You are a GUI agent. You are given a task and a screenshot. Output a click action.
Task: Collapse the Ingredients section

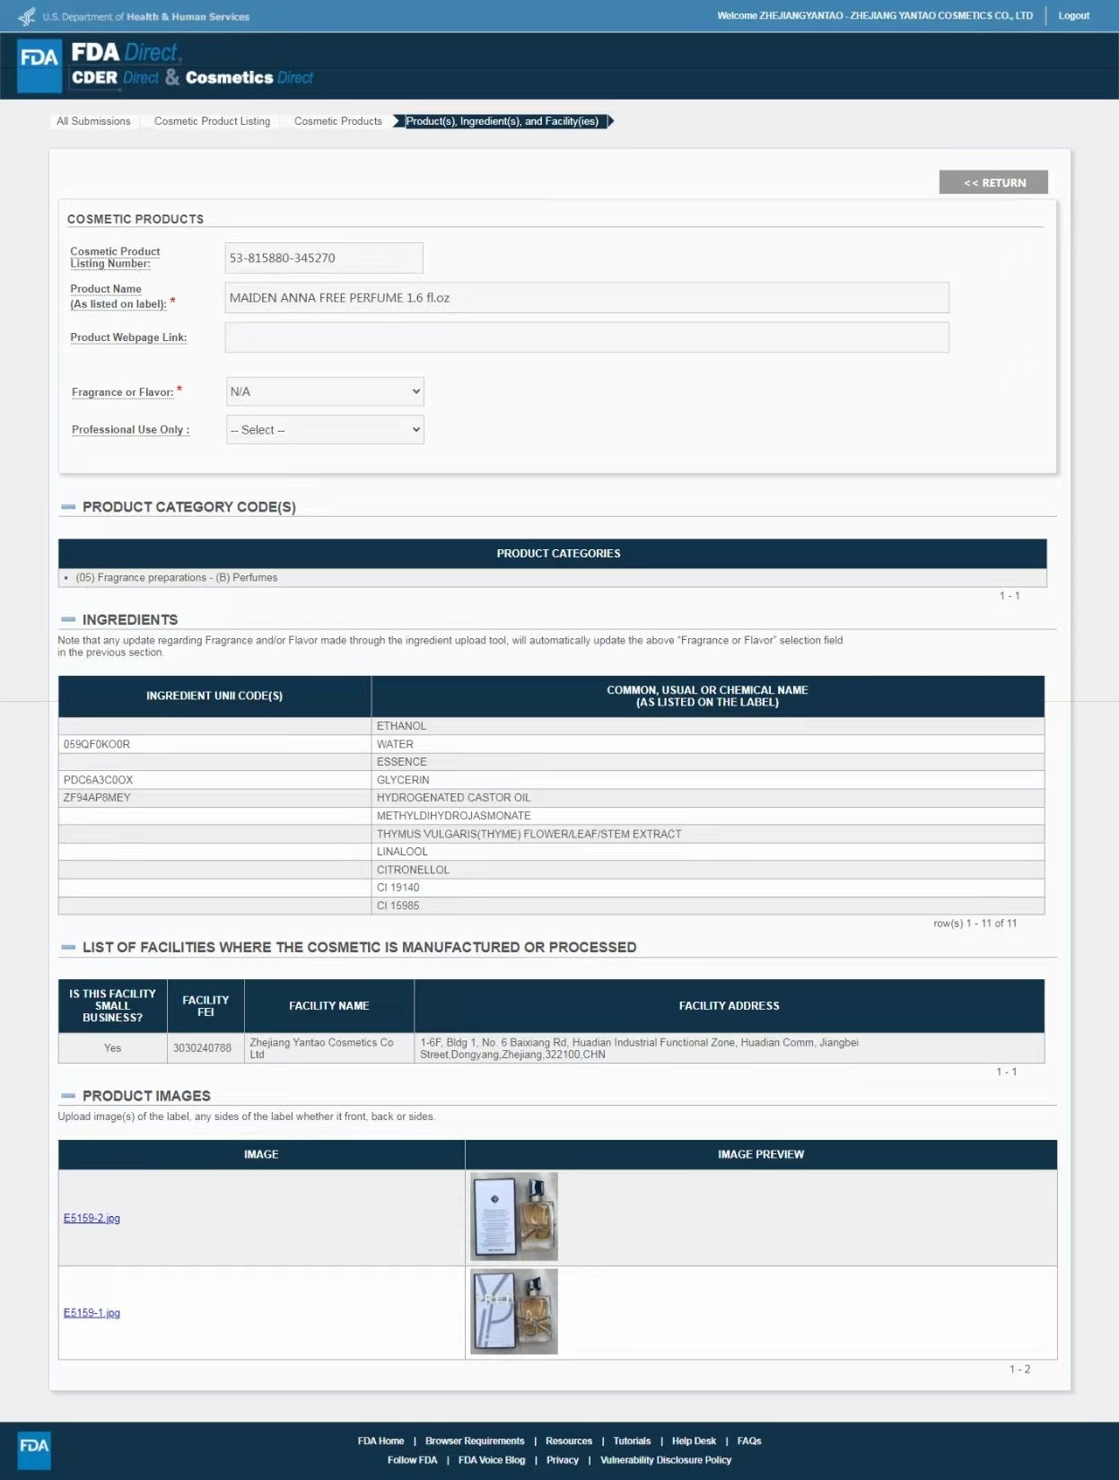[x=68, y=620]
